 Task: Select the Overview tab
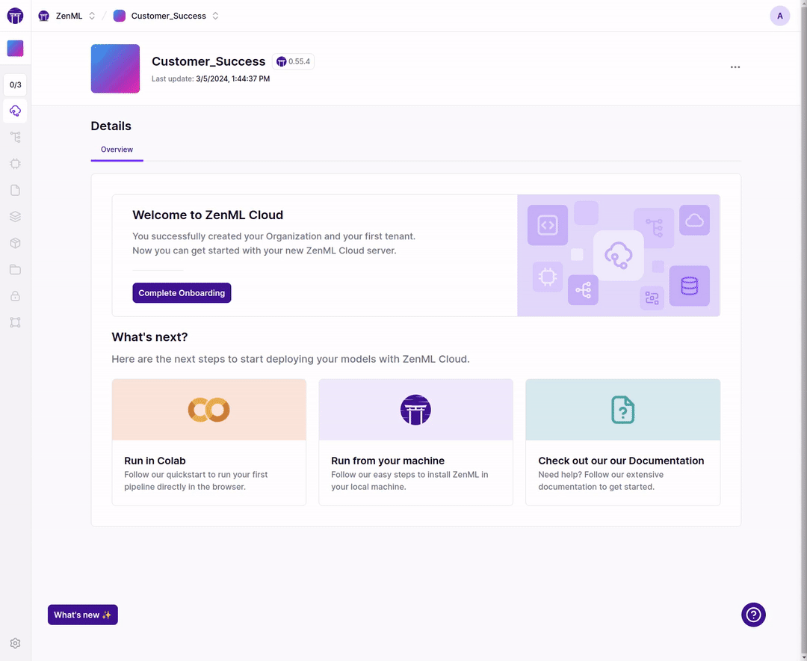click(117, 150)
